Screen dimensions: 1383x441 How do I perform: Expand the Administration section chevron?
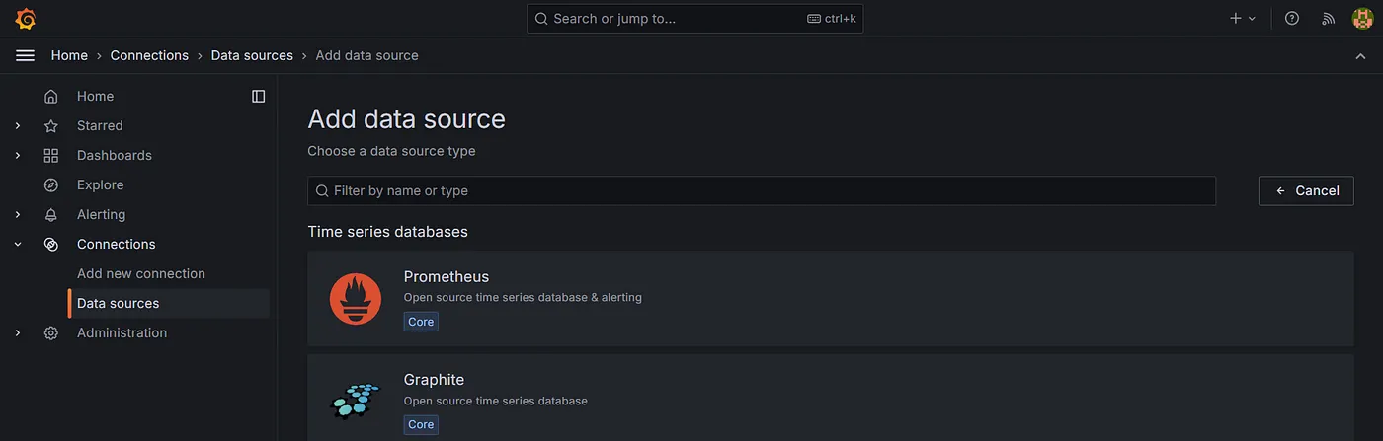(x=18, y=333)
